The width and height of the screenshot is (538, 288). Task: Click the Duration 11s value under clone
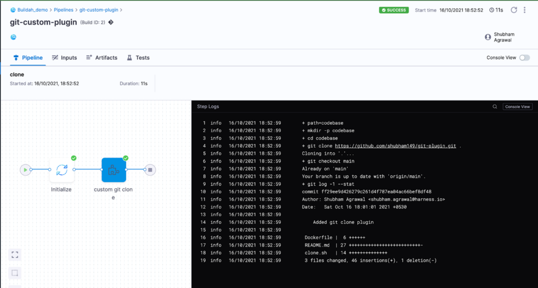(144, 84)
